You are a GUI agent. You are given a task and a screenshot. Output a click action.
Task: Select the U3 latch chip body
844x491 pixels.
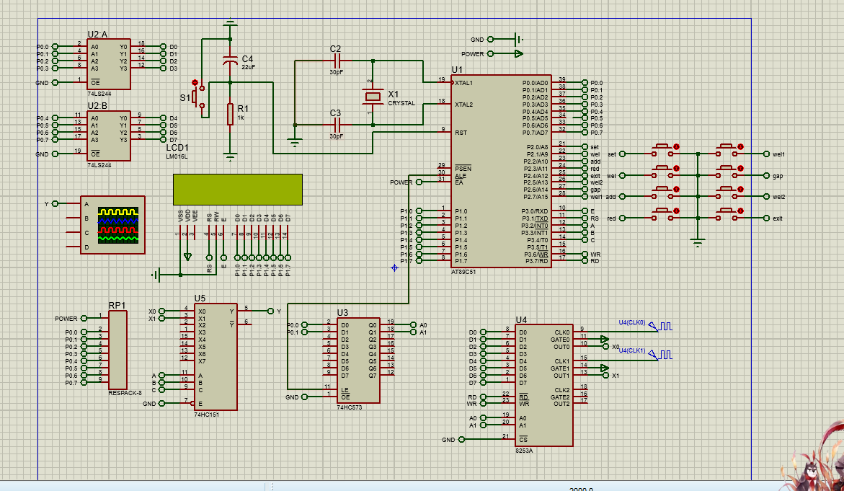358,360
